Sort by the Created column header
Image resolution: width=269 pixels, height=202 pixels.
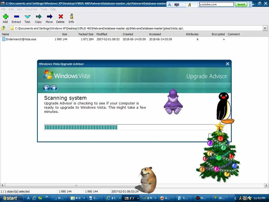click(134, 34)
